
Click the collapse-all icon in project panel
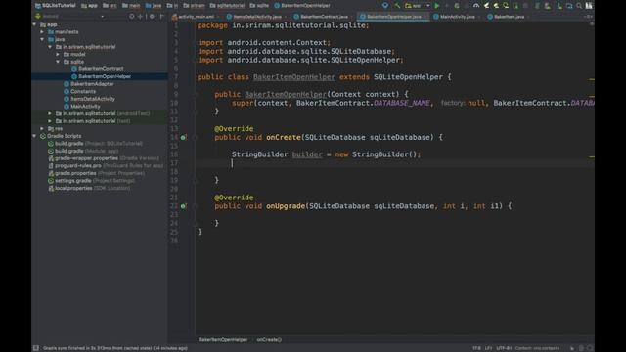point(140,17)
